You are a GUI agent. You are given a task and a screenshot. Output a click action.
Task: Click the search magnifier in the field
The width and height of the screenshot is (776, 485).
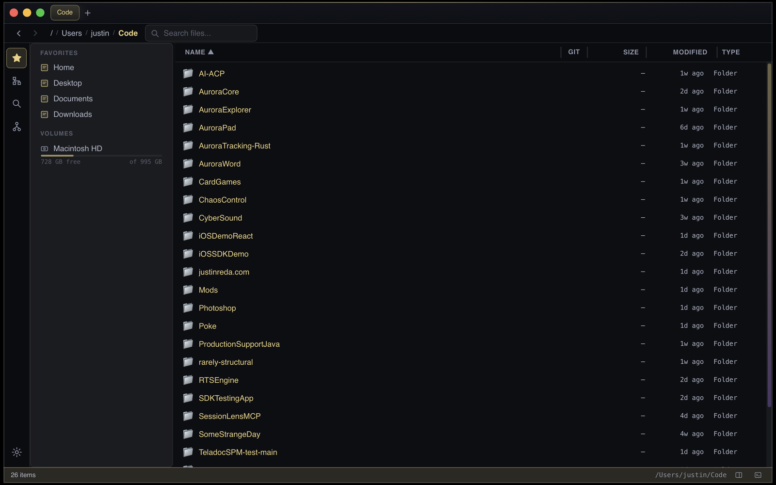click(155, 33)
